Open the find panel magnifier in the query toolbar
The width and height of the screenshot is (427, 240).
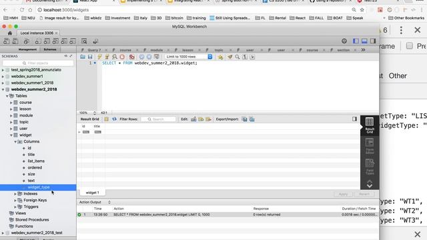tap(238, 57)
